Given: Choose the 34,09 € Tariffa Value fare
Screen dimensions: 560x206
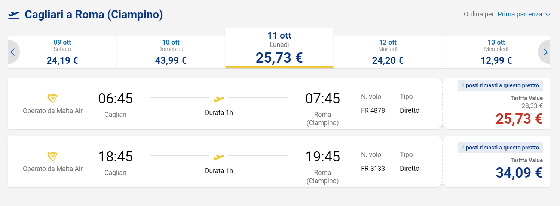Looking at the screenshot, I should [496, 162].
